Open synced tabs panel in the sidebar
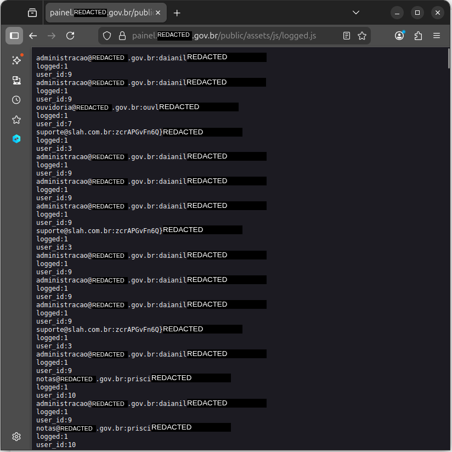This screenshot has height=452, width=452. [x=16, y=80]
